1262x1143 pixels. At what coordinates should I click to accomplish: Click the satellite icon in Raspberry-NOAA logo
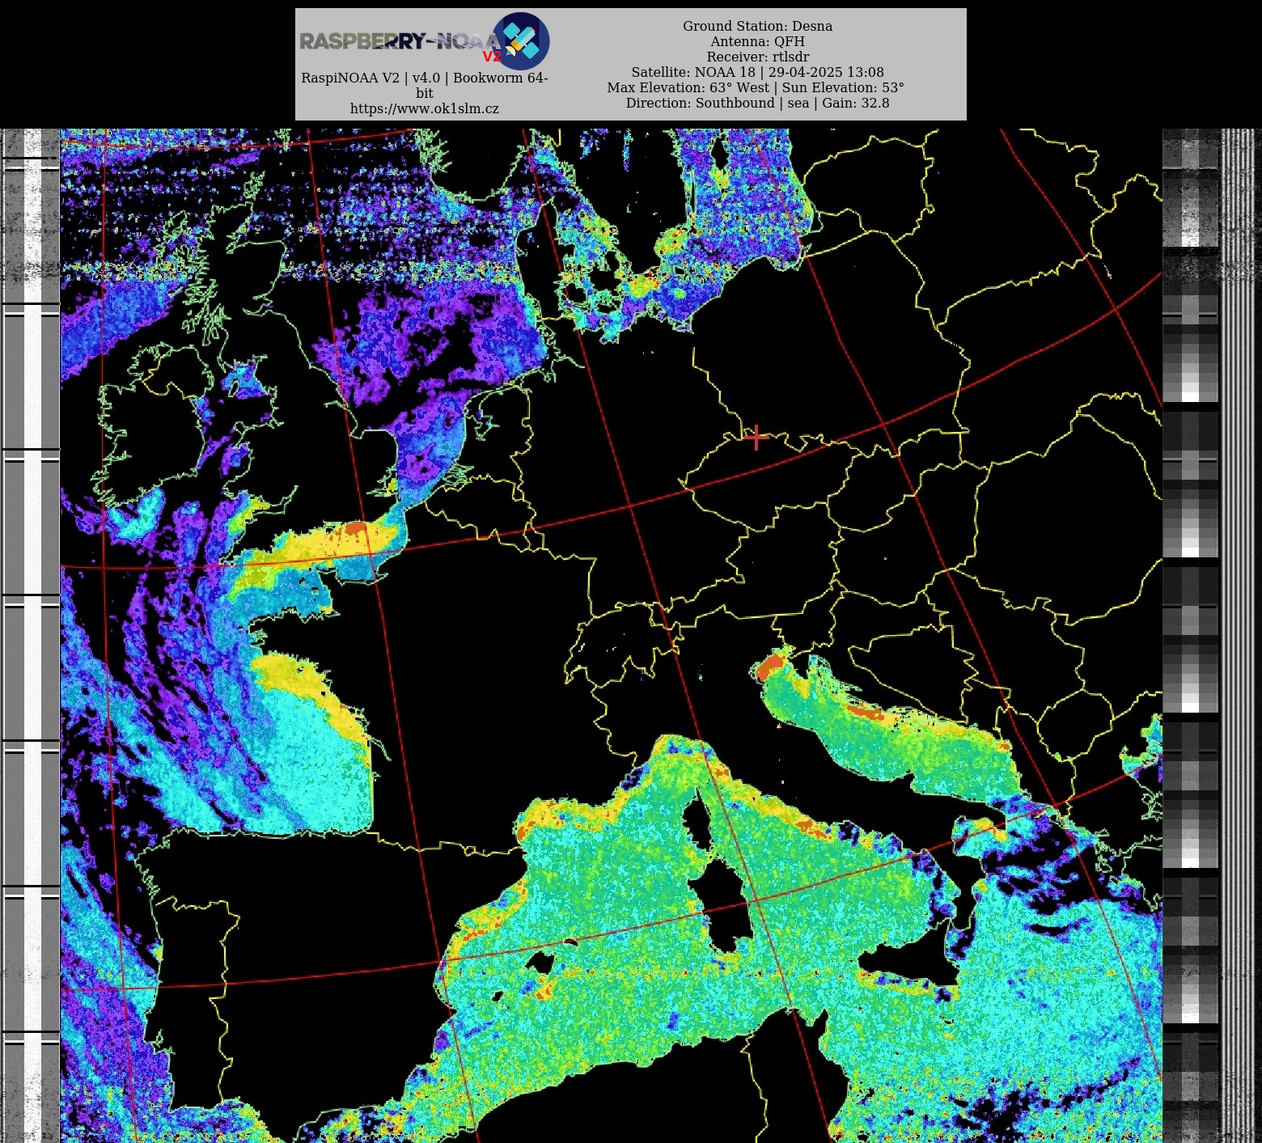[521, 41]
